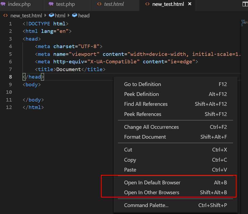This screenshot has width=248, height=214.
Task: Click line number 12 in gutter
Action: [x=9, y=107]
